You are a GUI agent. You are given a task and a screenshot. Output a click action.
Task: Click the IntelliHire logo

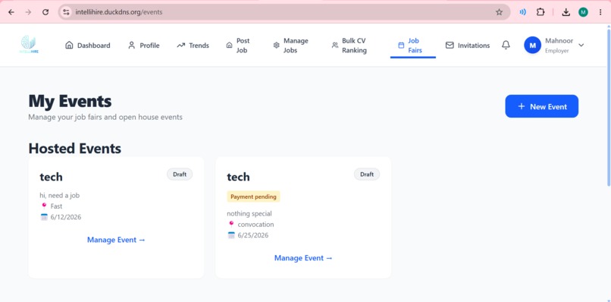coord(29,45)
